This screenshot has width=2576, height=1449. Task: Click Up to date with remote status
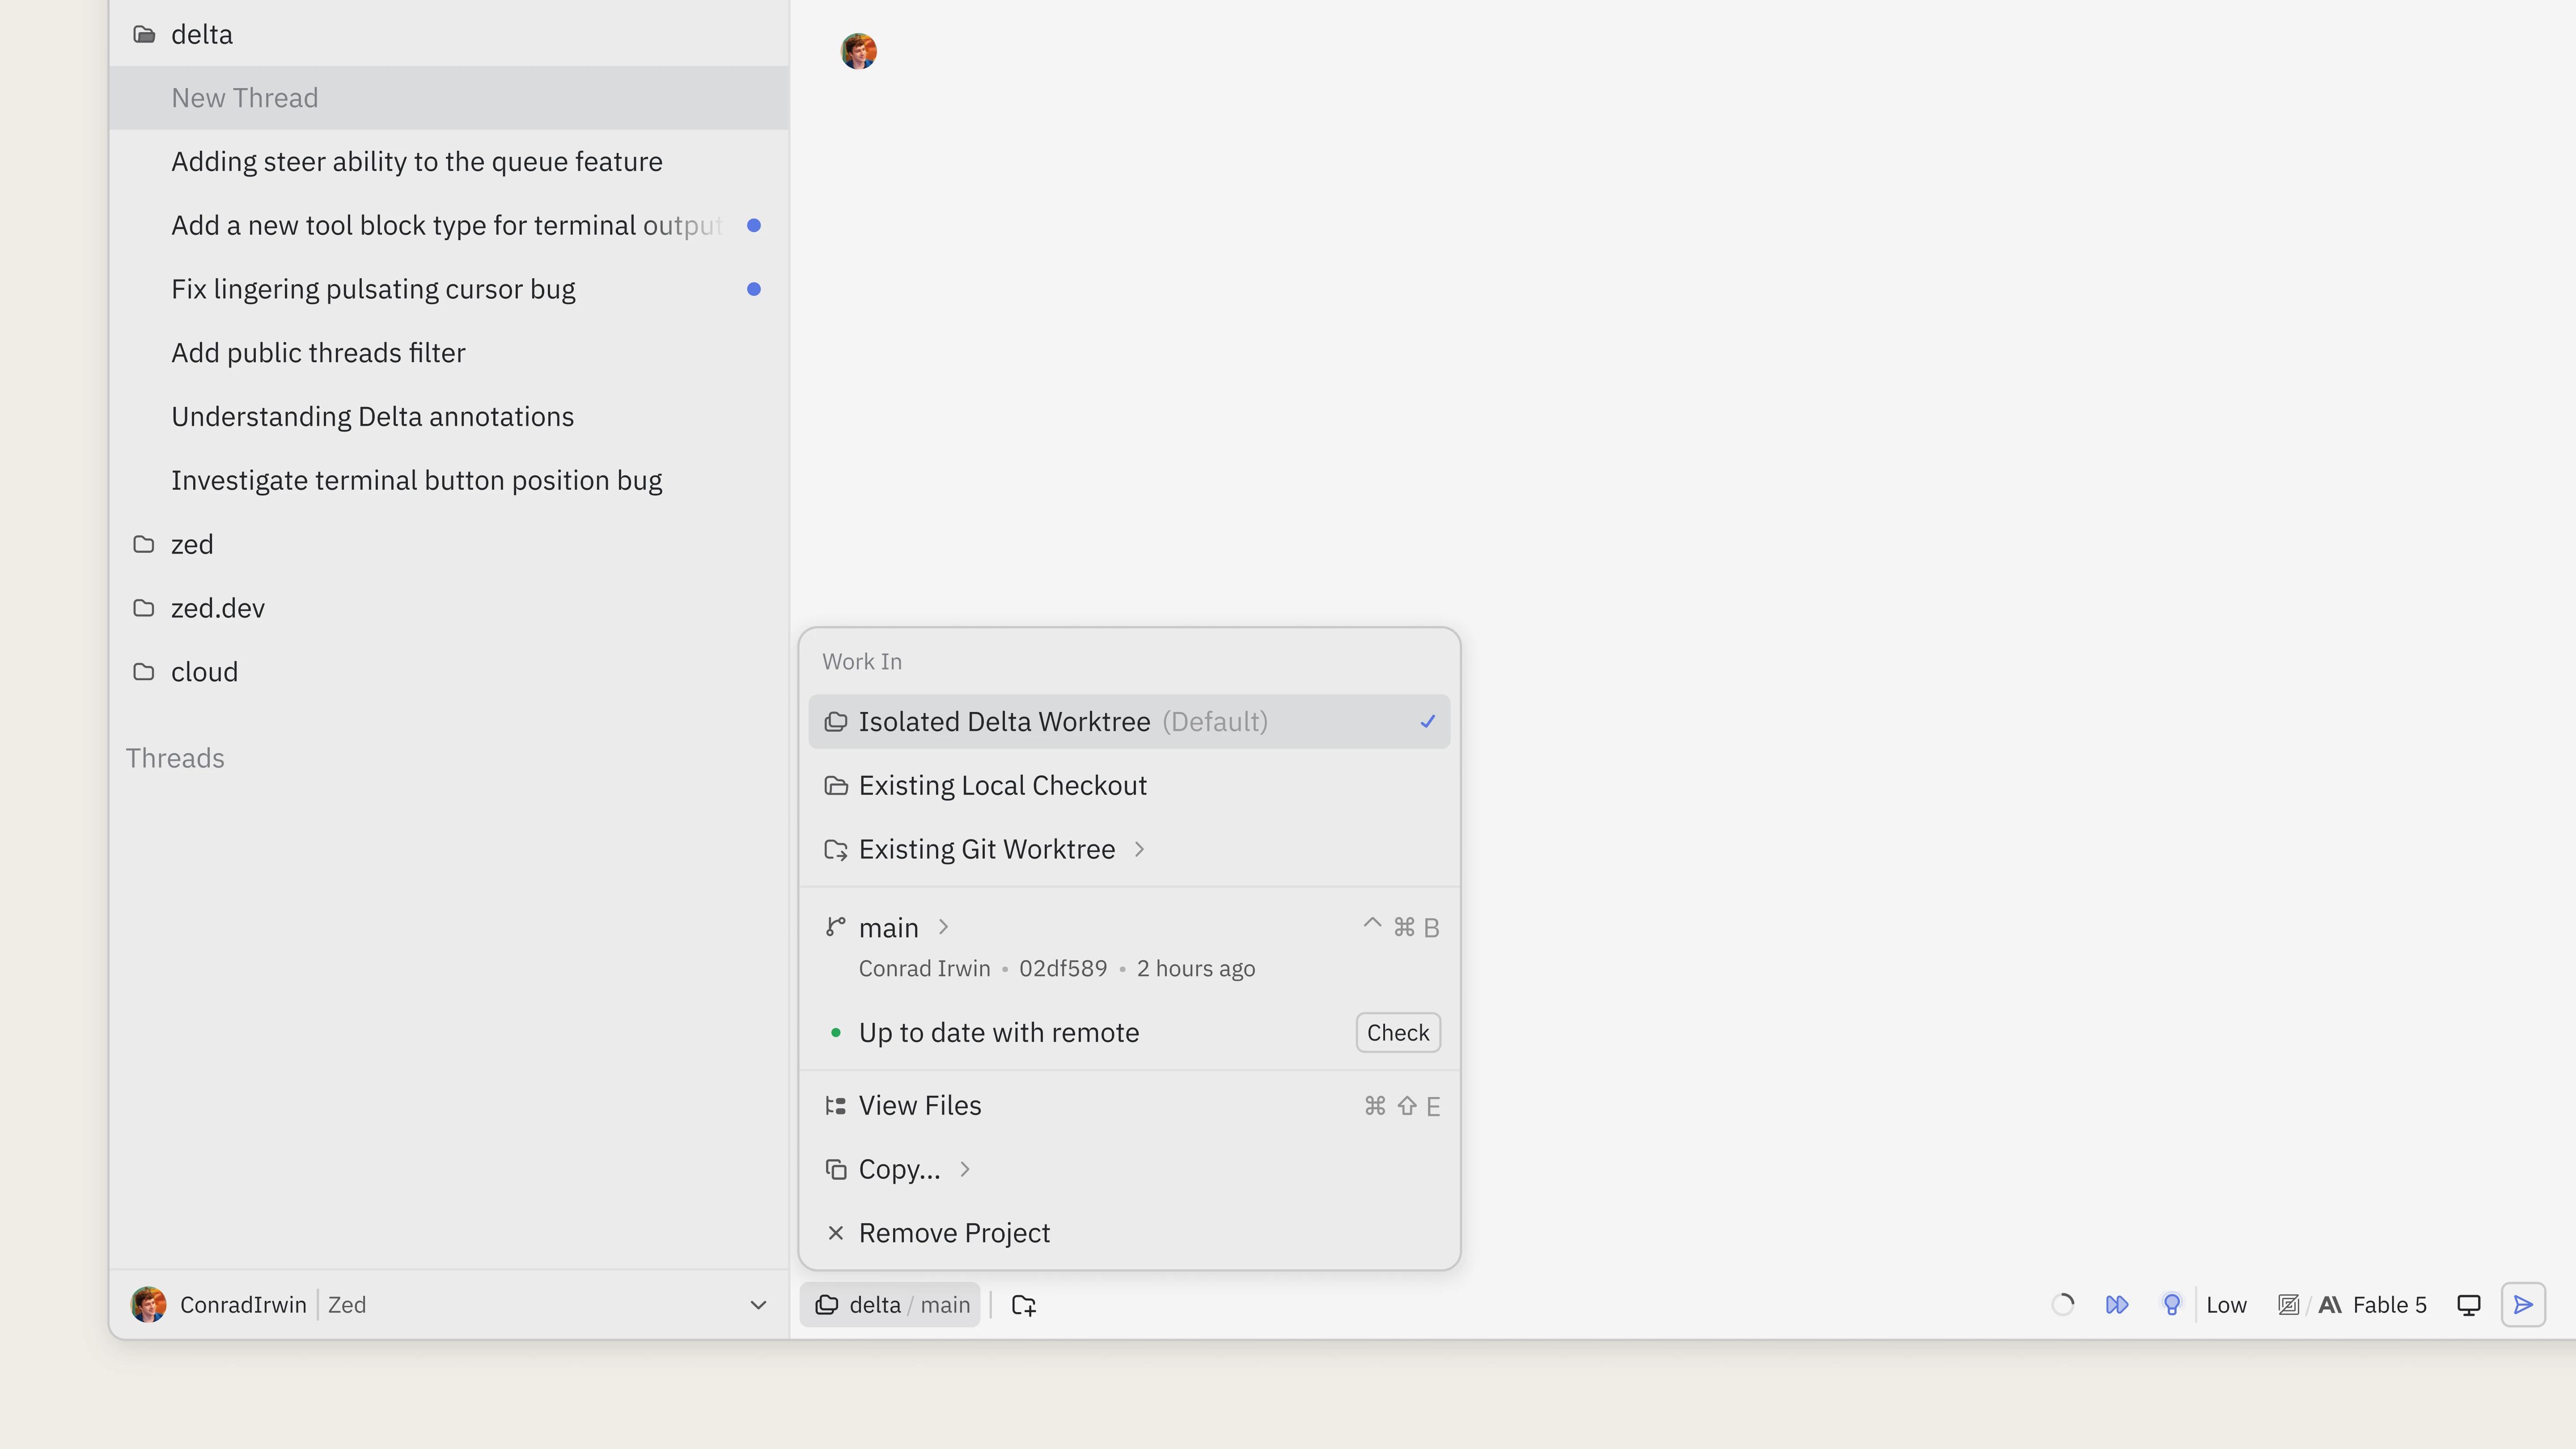coord(998,1033)
